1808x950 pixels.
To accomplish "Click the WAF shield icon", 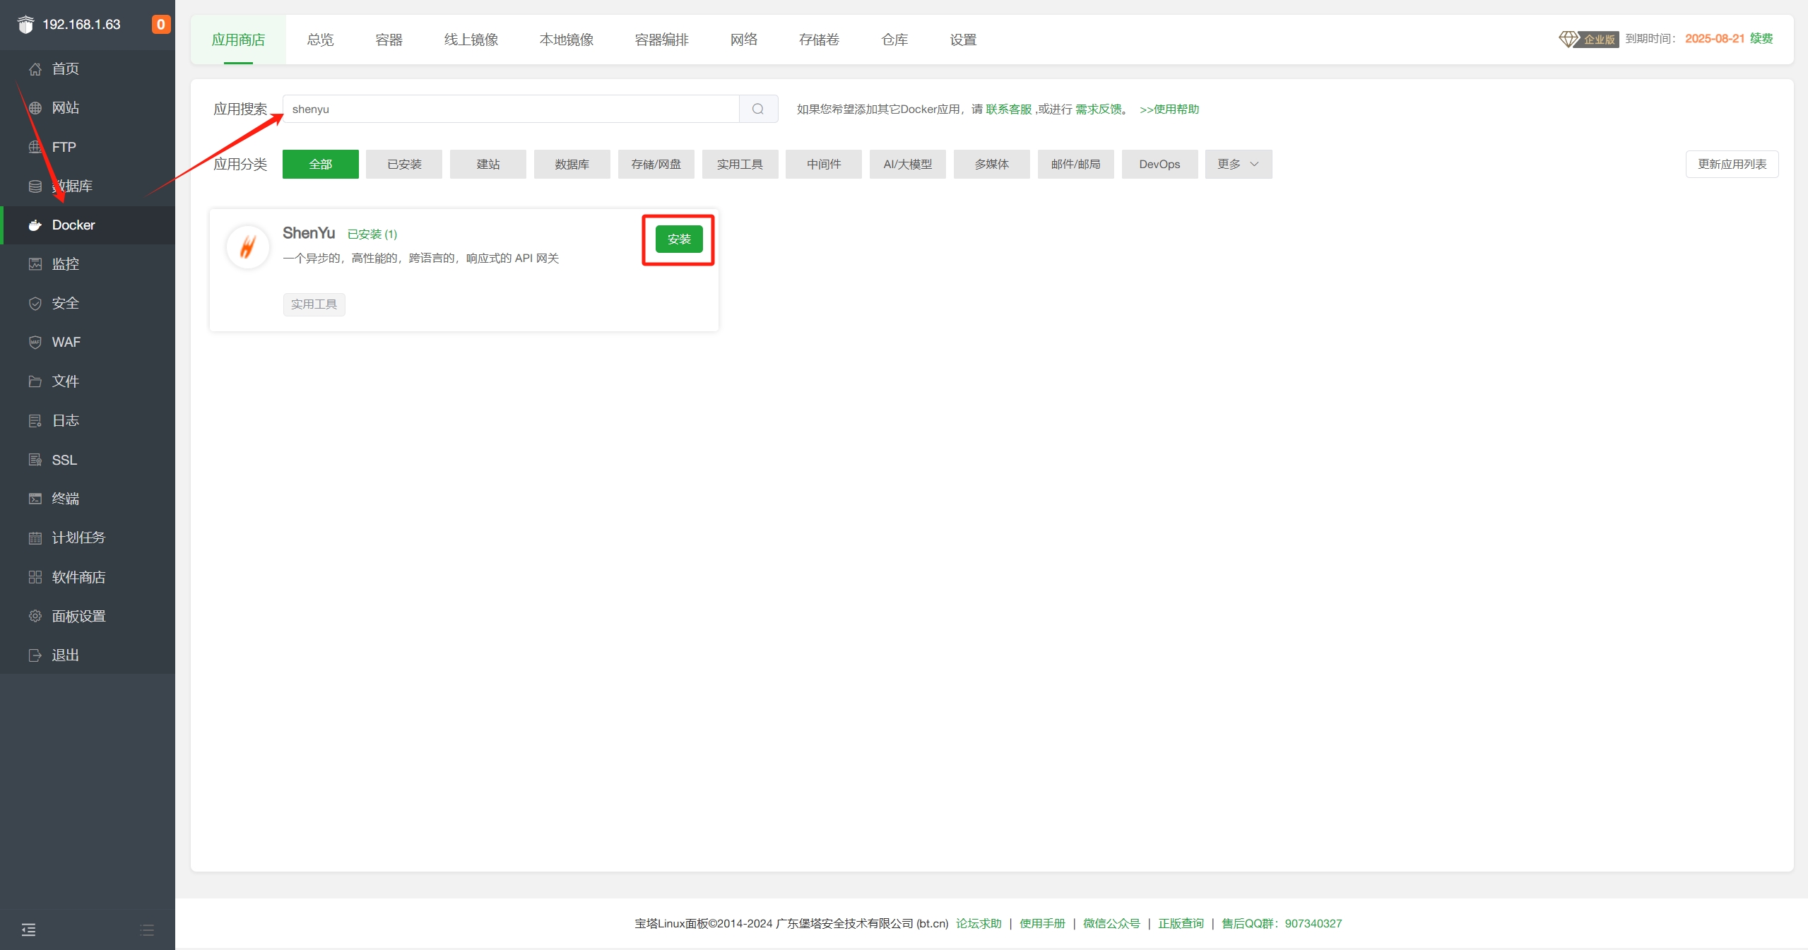I will tap(35, 343).
